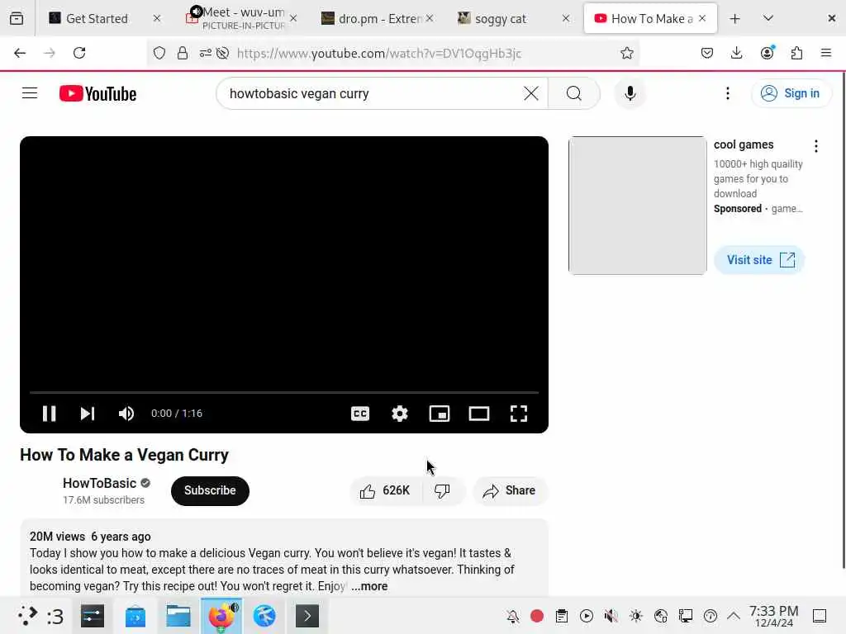Dislike this video
The image size is (846, 634).
point(443,490)
